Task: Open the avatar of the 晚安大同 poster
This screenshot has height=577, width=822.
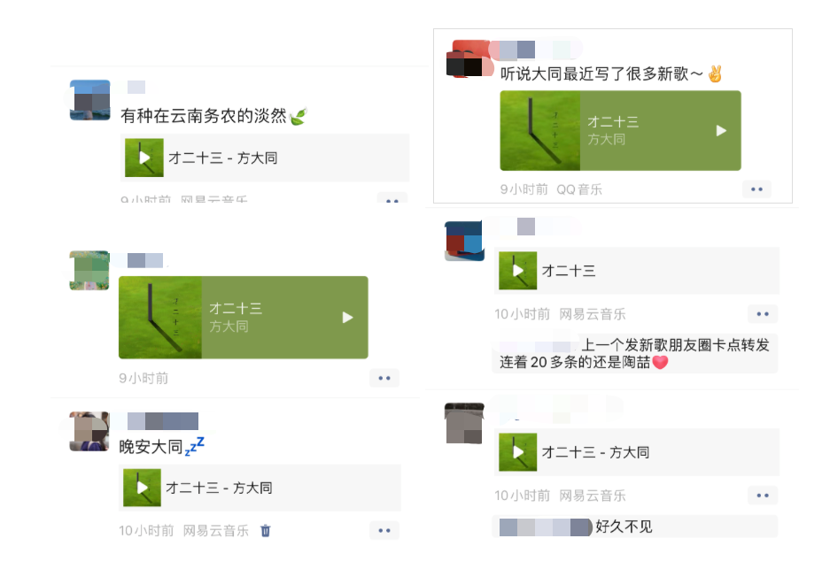Action: pyautogui.click(x=89, y=432)
